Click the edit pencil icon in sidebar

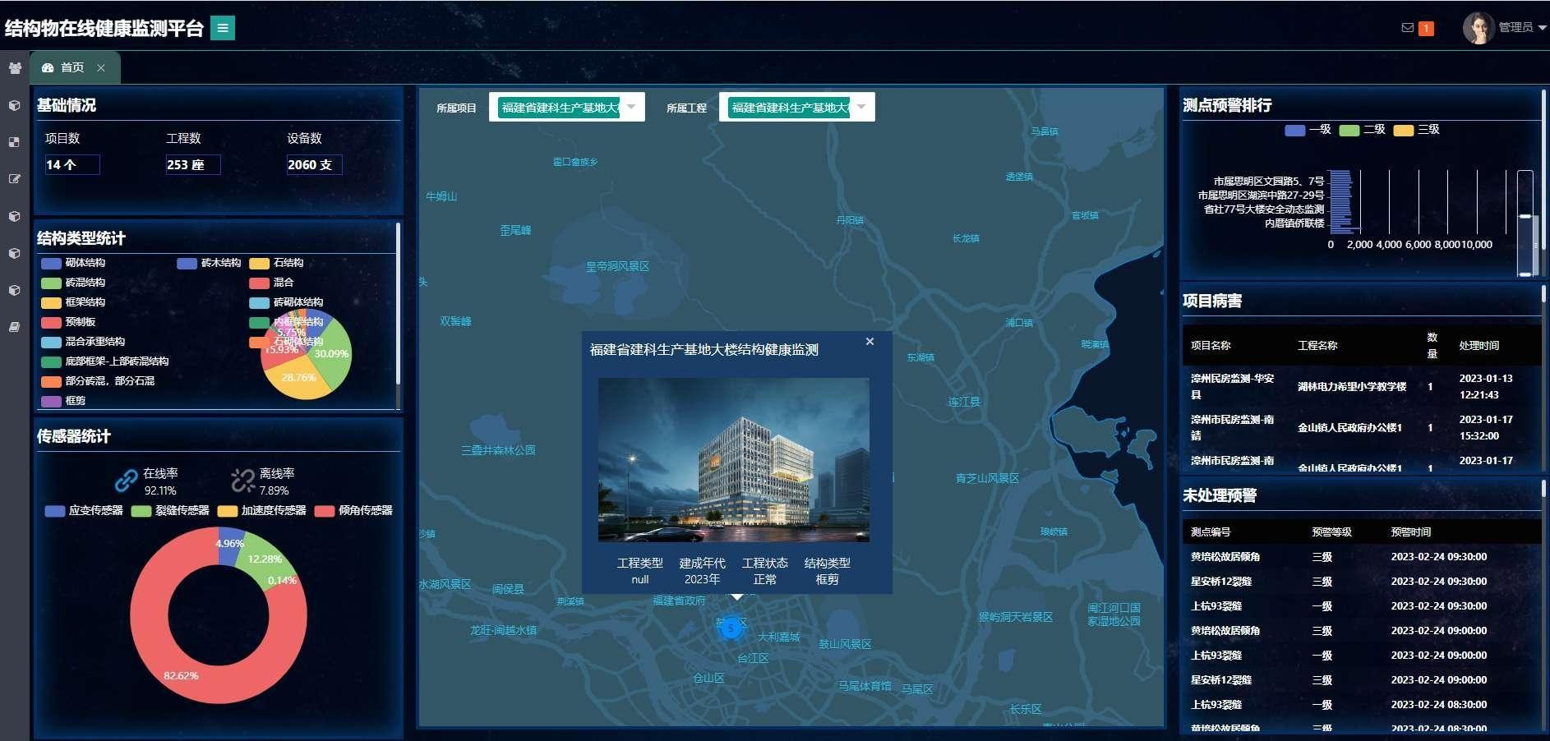pos(14,179)
